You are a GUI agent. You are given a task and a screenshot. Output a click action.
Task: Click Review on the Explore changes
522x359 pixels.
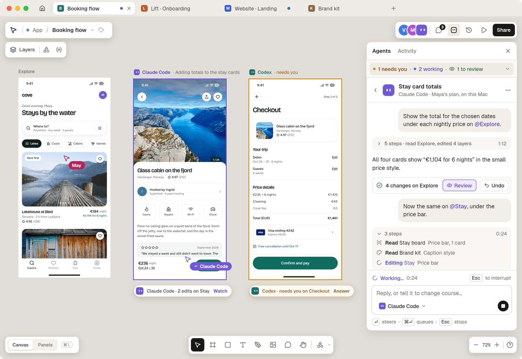[459, 185]
